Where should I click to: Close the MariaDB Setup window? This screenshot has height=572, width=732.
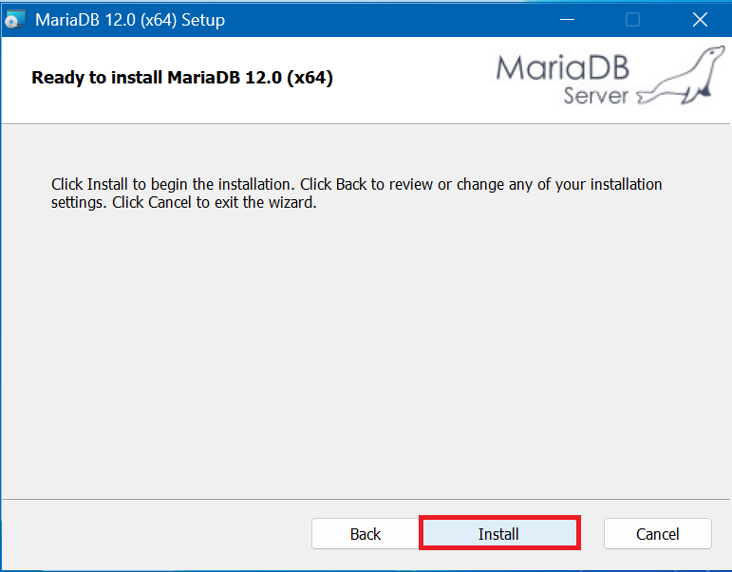point(700,20)
